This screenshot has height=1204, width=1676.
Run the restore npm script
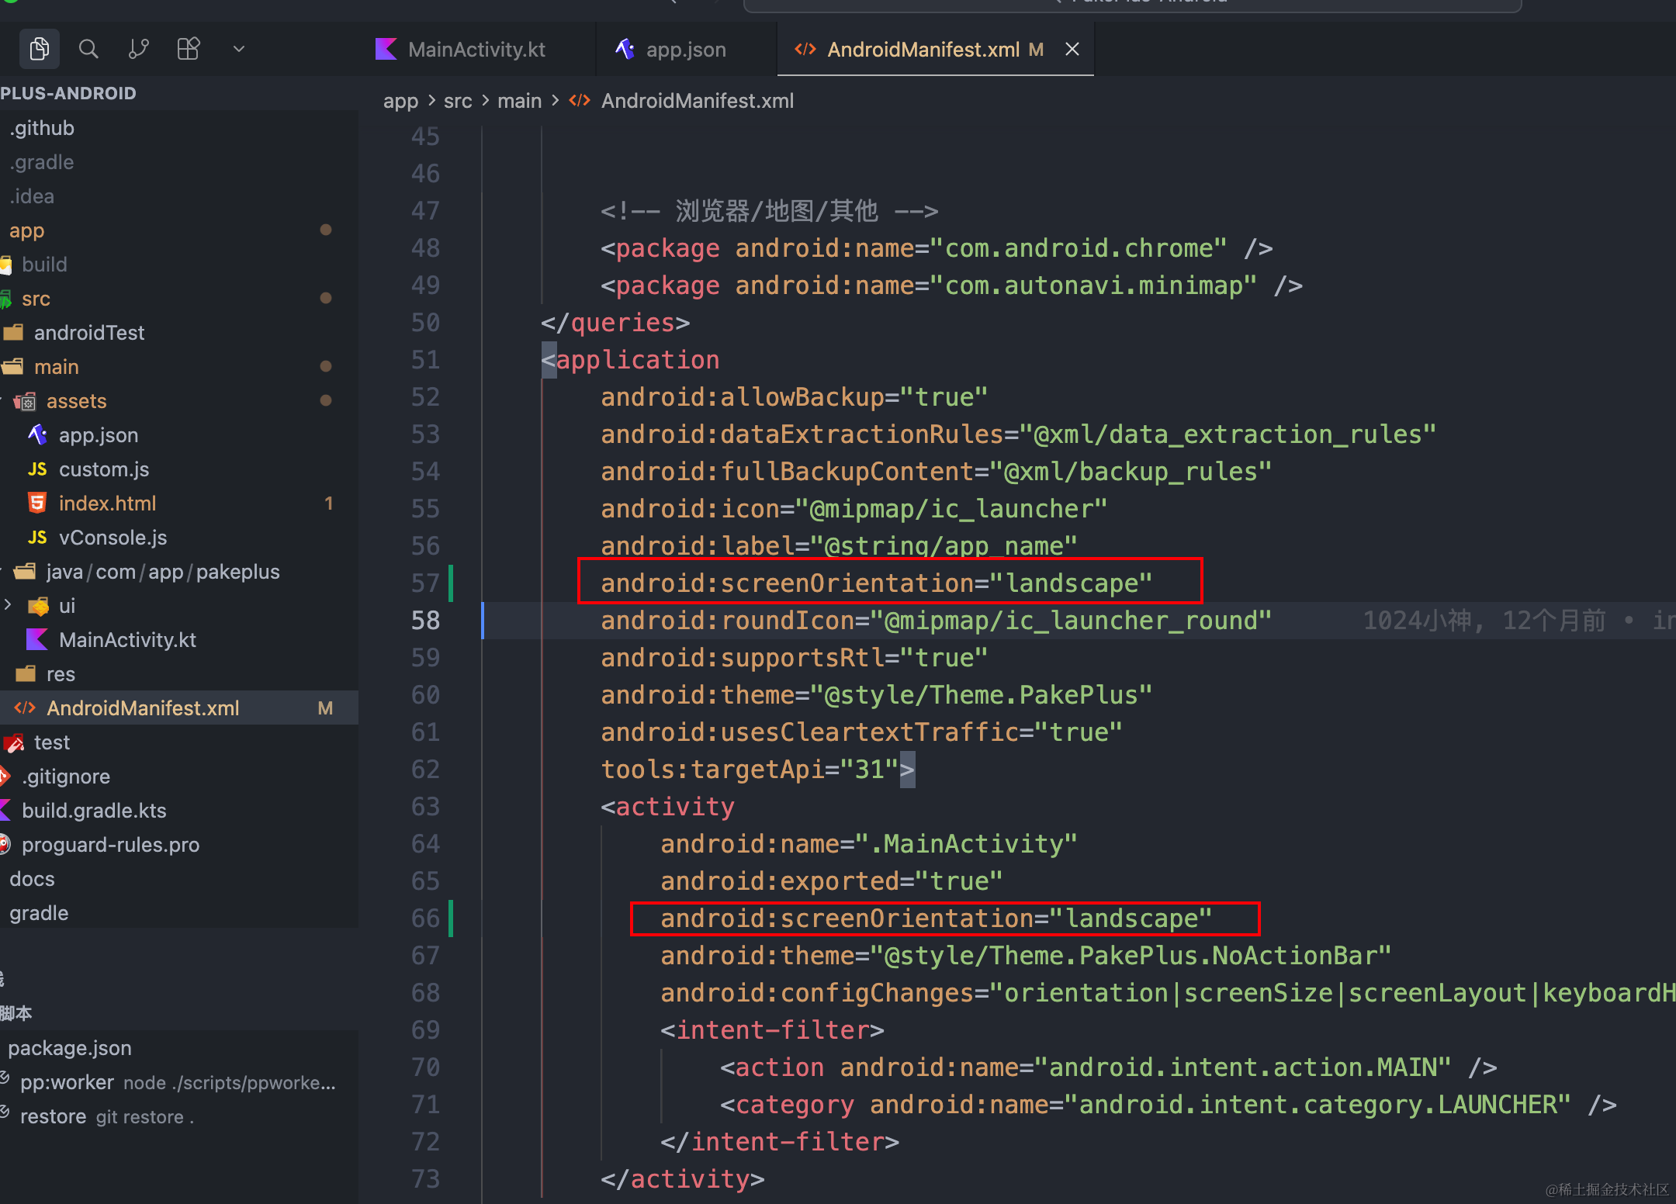coord(53,1116)
